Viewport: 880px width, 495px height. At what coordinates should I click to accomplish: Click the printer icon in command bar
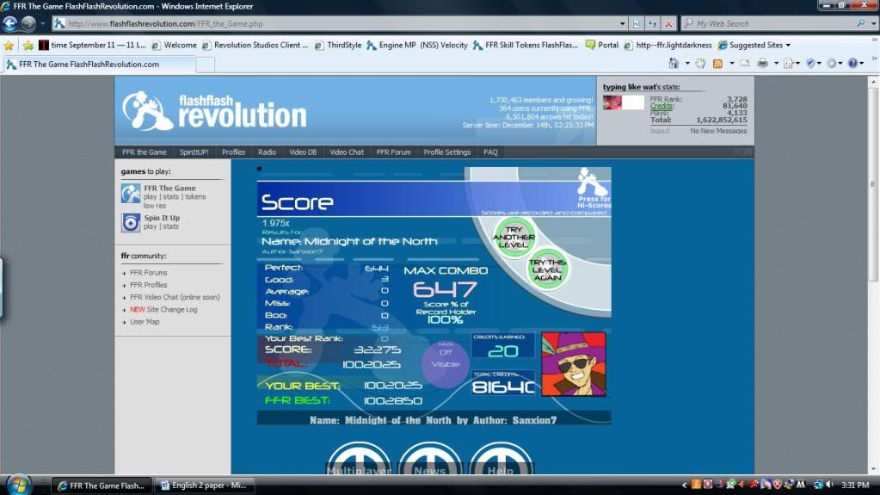click(x=762, y=64)
